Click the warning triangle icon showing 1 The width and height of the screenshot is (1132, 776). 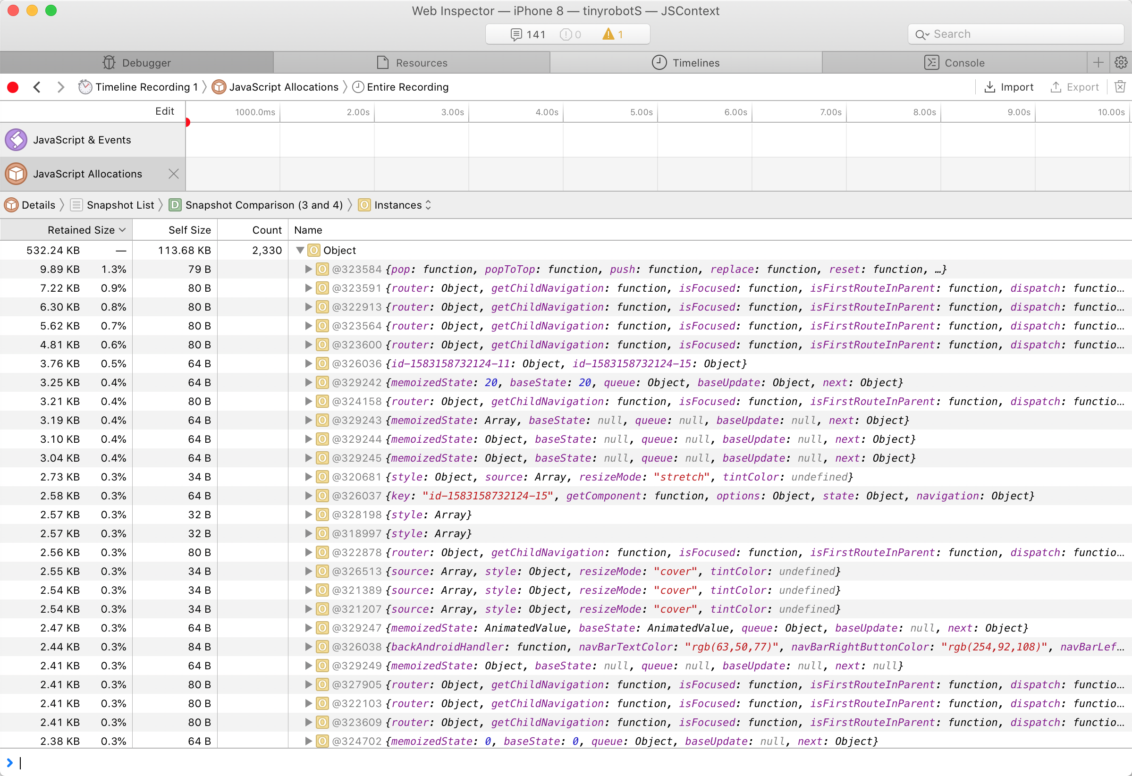(608, 34)
